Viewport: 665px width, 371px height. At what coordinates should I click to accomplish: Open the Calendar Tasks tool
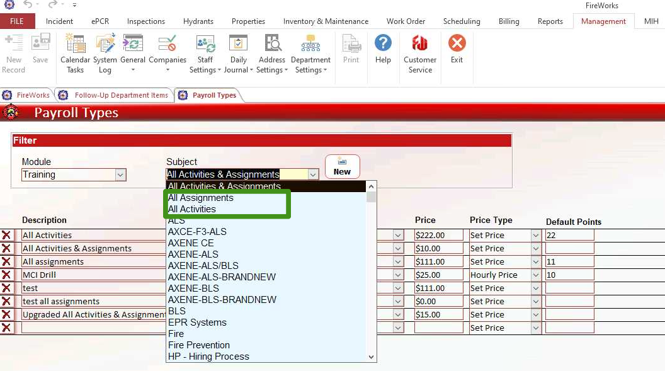click(75, 53)
